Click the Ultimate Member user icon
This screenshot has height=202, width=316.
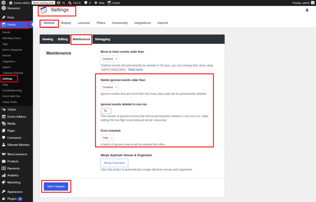coord(4,145)
